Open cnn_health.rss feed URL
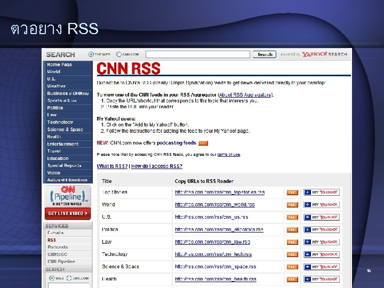384x288 pixels. tap(215, 279)
